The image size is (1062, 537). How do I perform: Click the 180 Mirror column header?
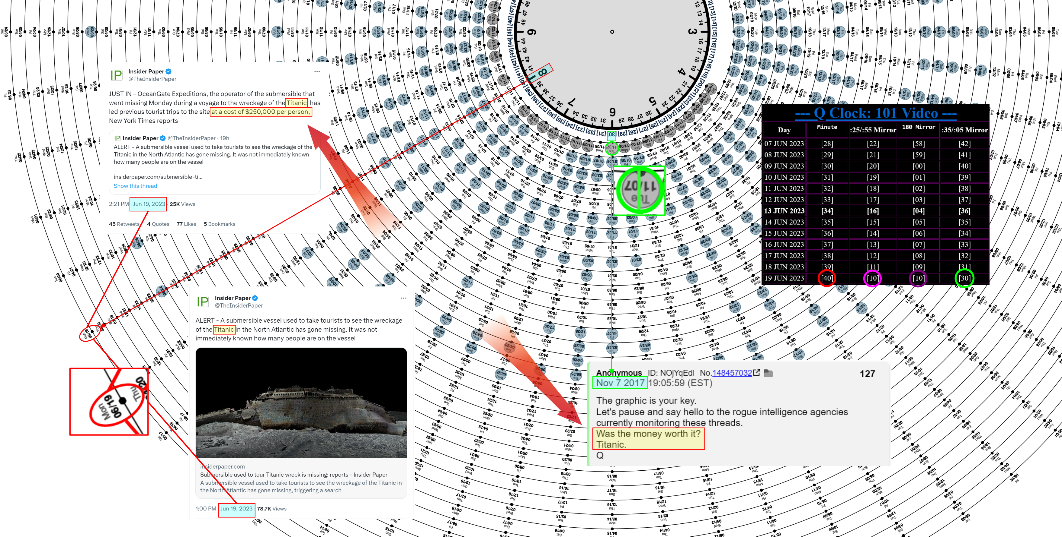tap(919, 127)
